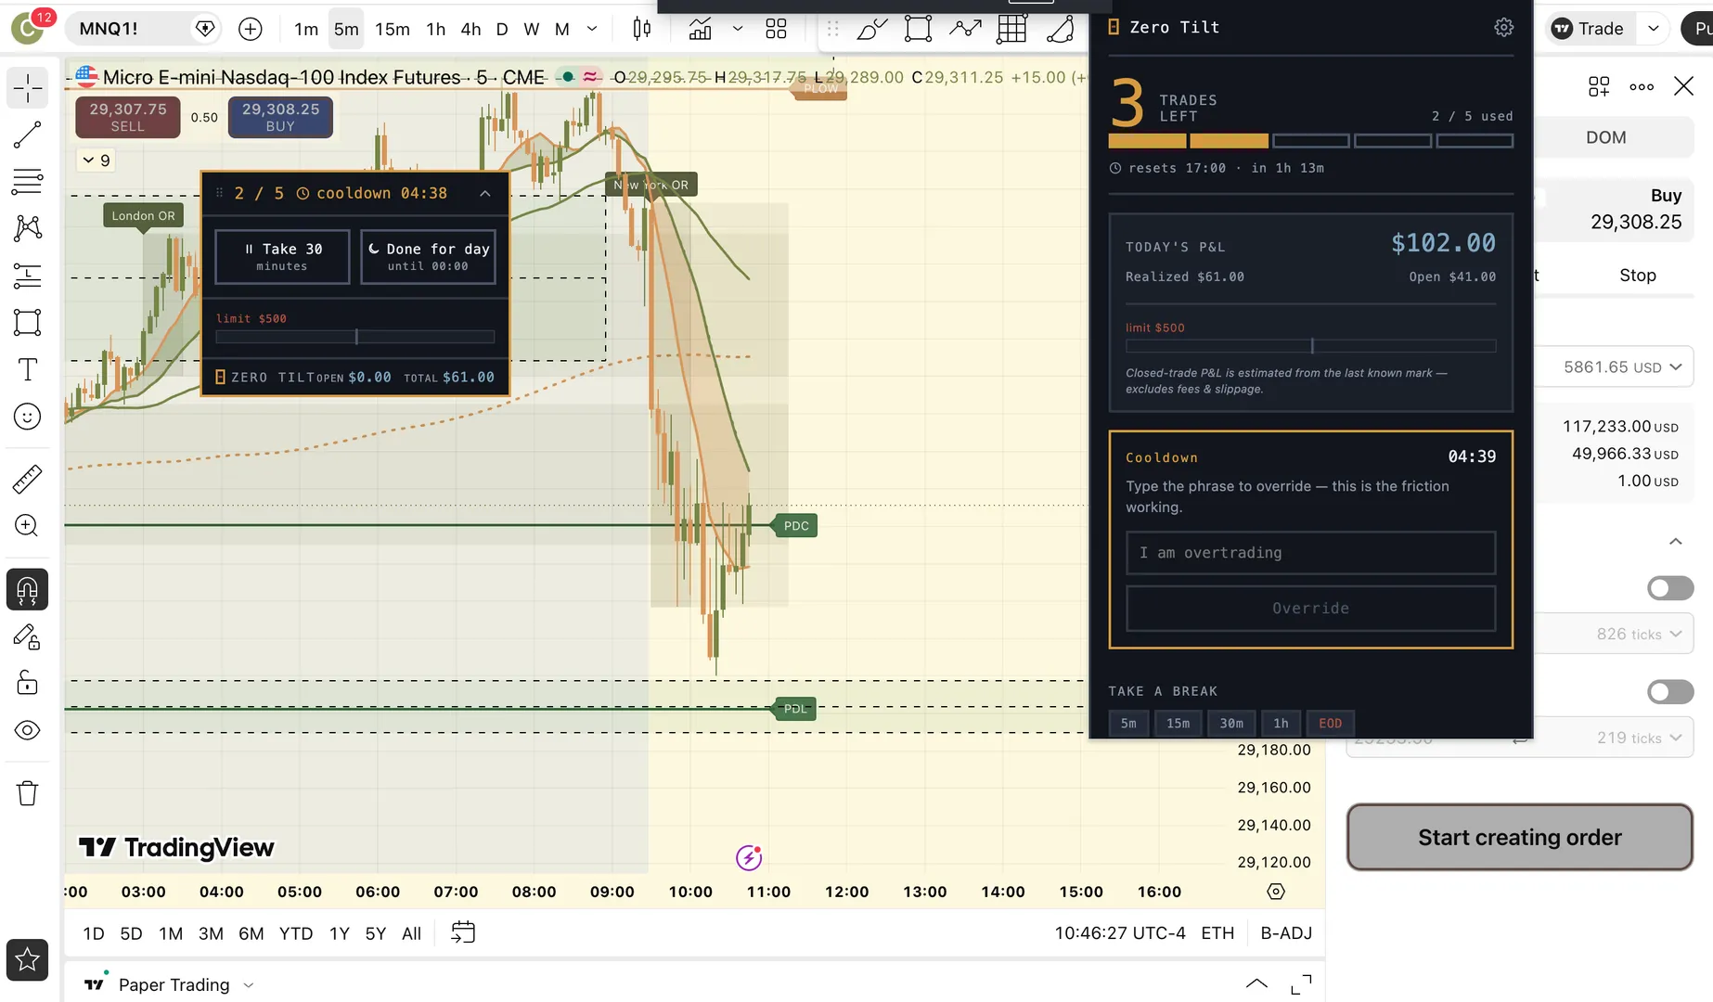The image size is (1713, 1002).
Task: Open the indicators chart icon
Action: tap(701, 29)
